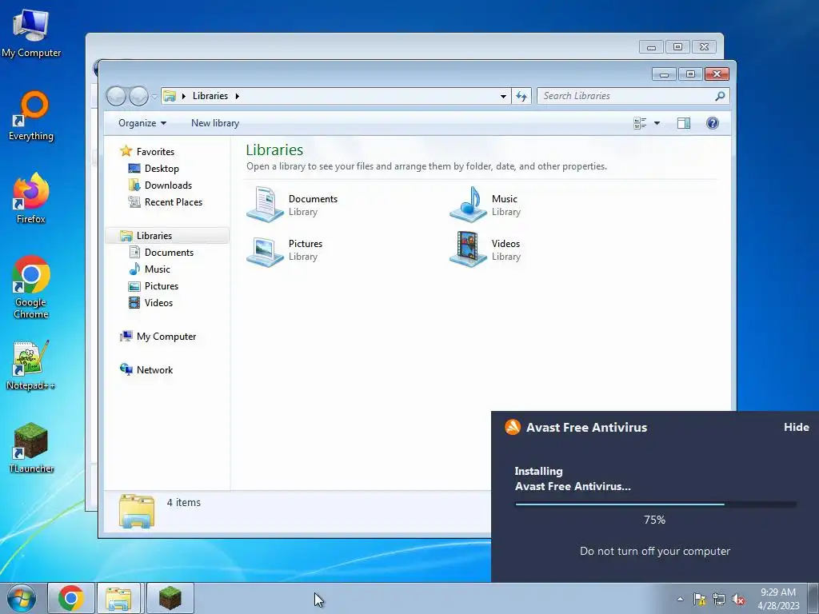Click the Show desktop strip at taskbar end
The width and height of the screenshot is (819, 614).
click(x=813, y=598)
